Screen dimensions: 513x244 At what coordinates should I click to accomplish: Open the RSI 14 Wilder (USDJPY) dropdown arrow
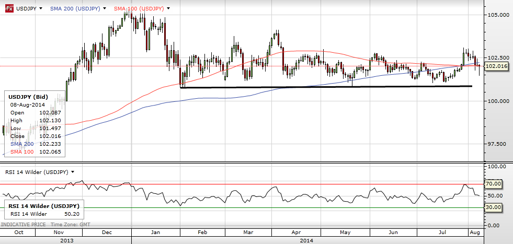tap(72, 172)
